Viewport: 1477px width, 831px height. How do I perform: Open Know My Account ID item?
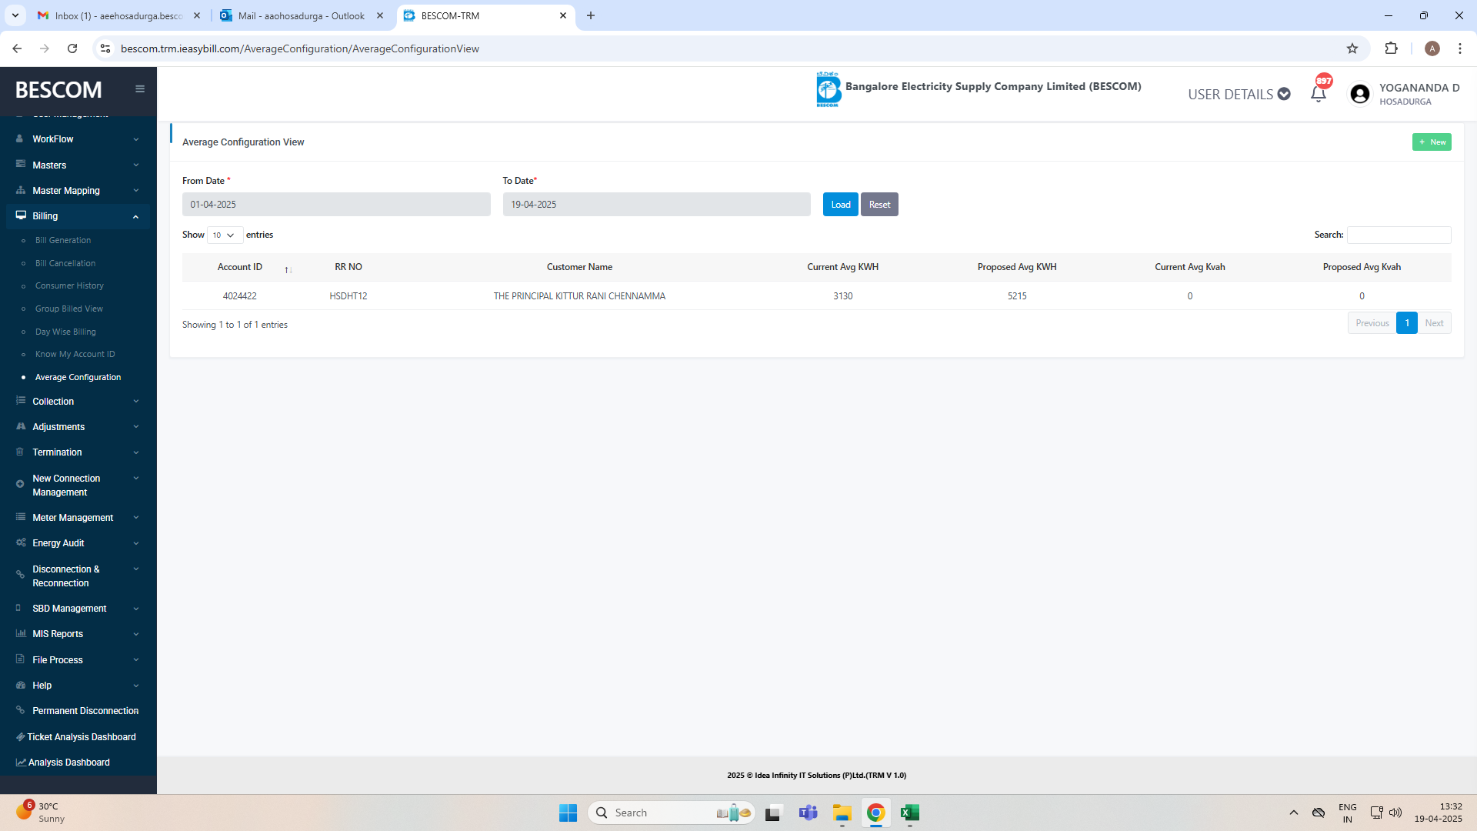tap(75, 354)
